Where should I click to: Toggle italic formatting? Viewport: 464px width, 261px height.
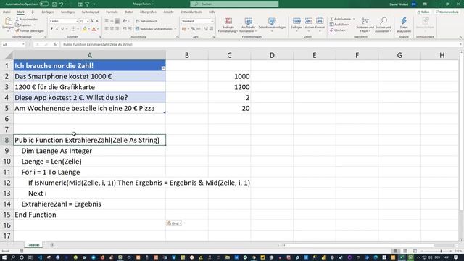click(57, 29)
